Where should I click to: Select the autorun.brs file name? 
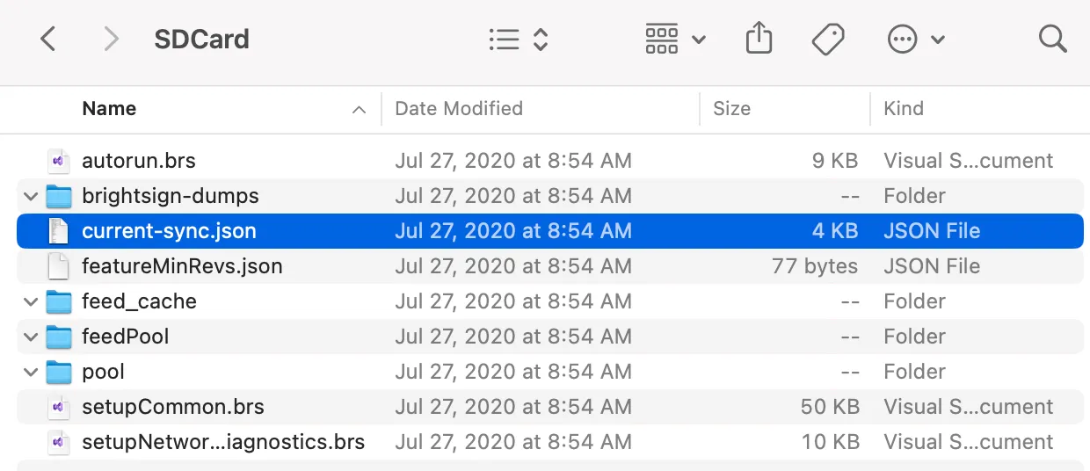[x=139, y=161]
